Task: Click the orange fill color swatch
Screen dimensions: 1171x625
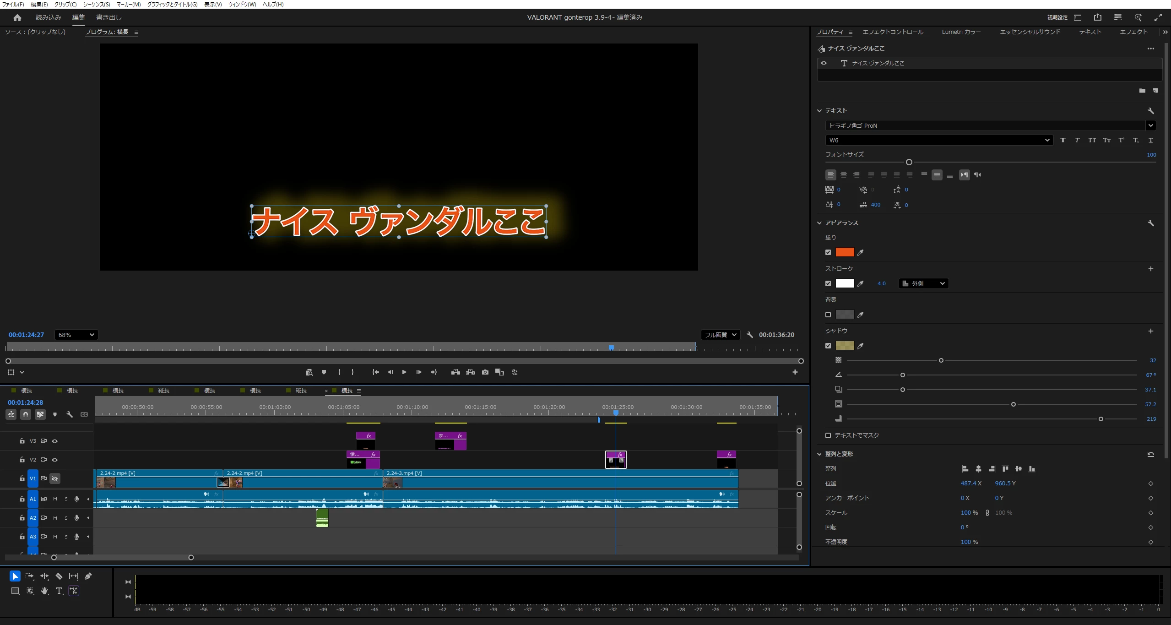Action: tap(845, 252)
